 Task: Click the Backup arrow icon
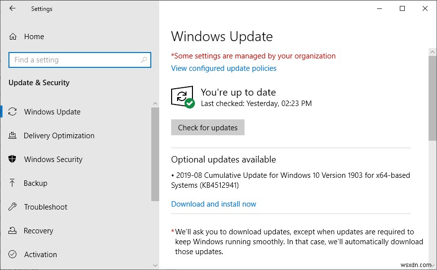coord(13,183)
